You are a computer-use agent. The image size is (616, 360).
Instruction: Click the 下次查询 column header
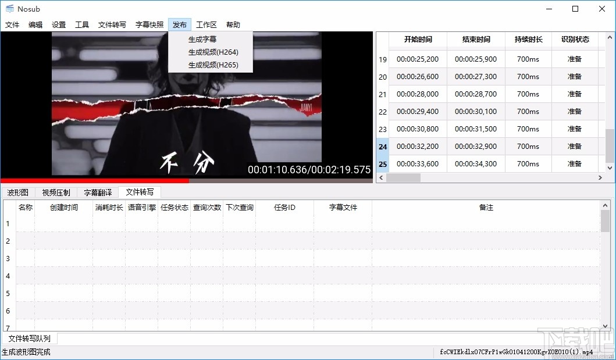(240, 207)
